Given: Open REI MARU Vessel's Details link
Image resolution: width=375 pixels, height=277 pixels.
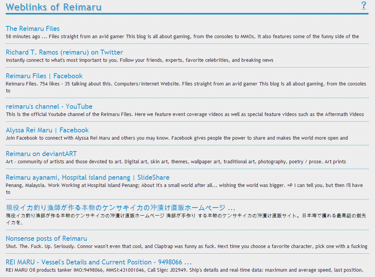Looking at the screenshot, I should coord(99,262).
